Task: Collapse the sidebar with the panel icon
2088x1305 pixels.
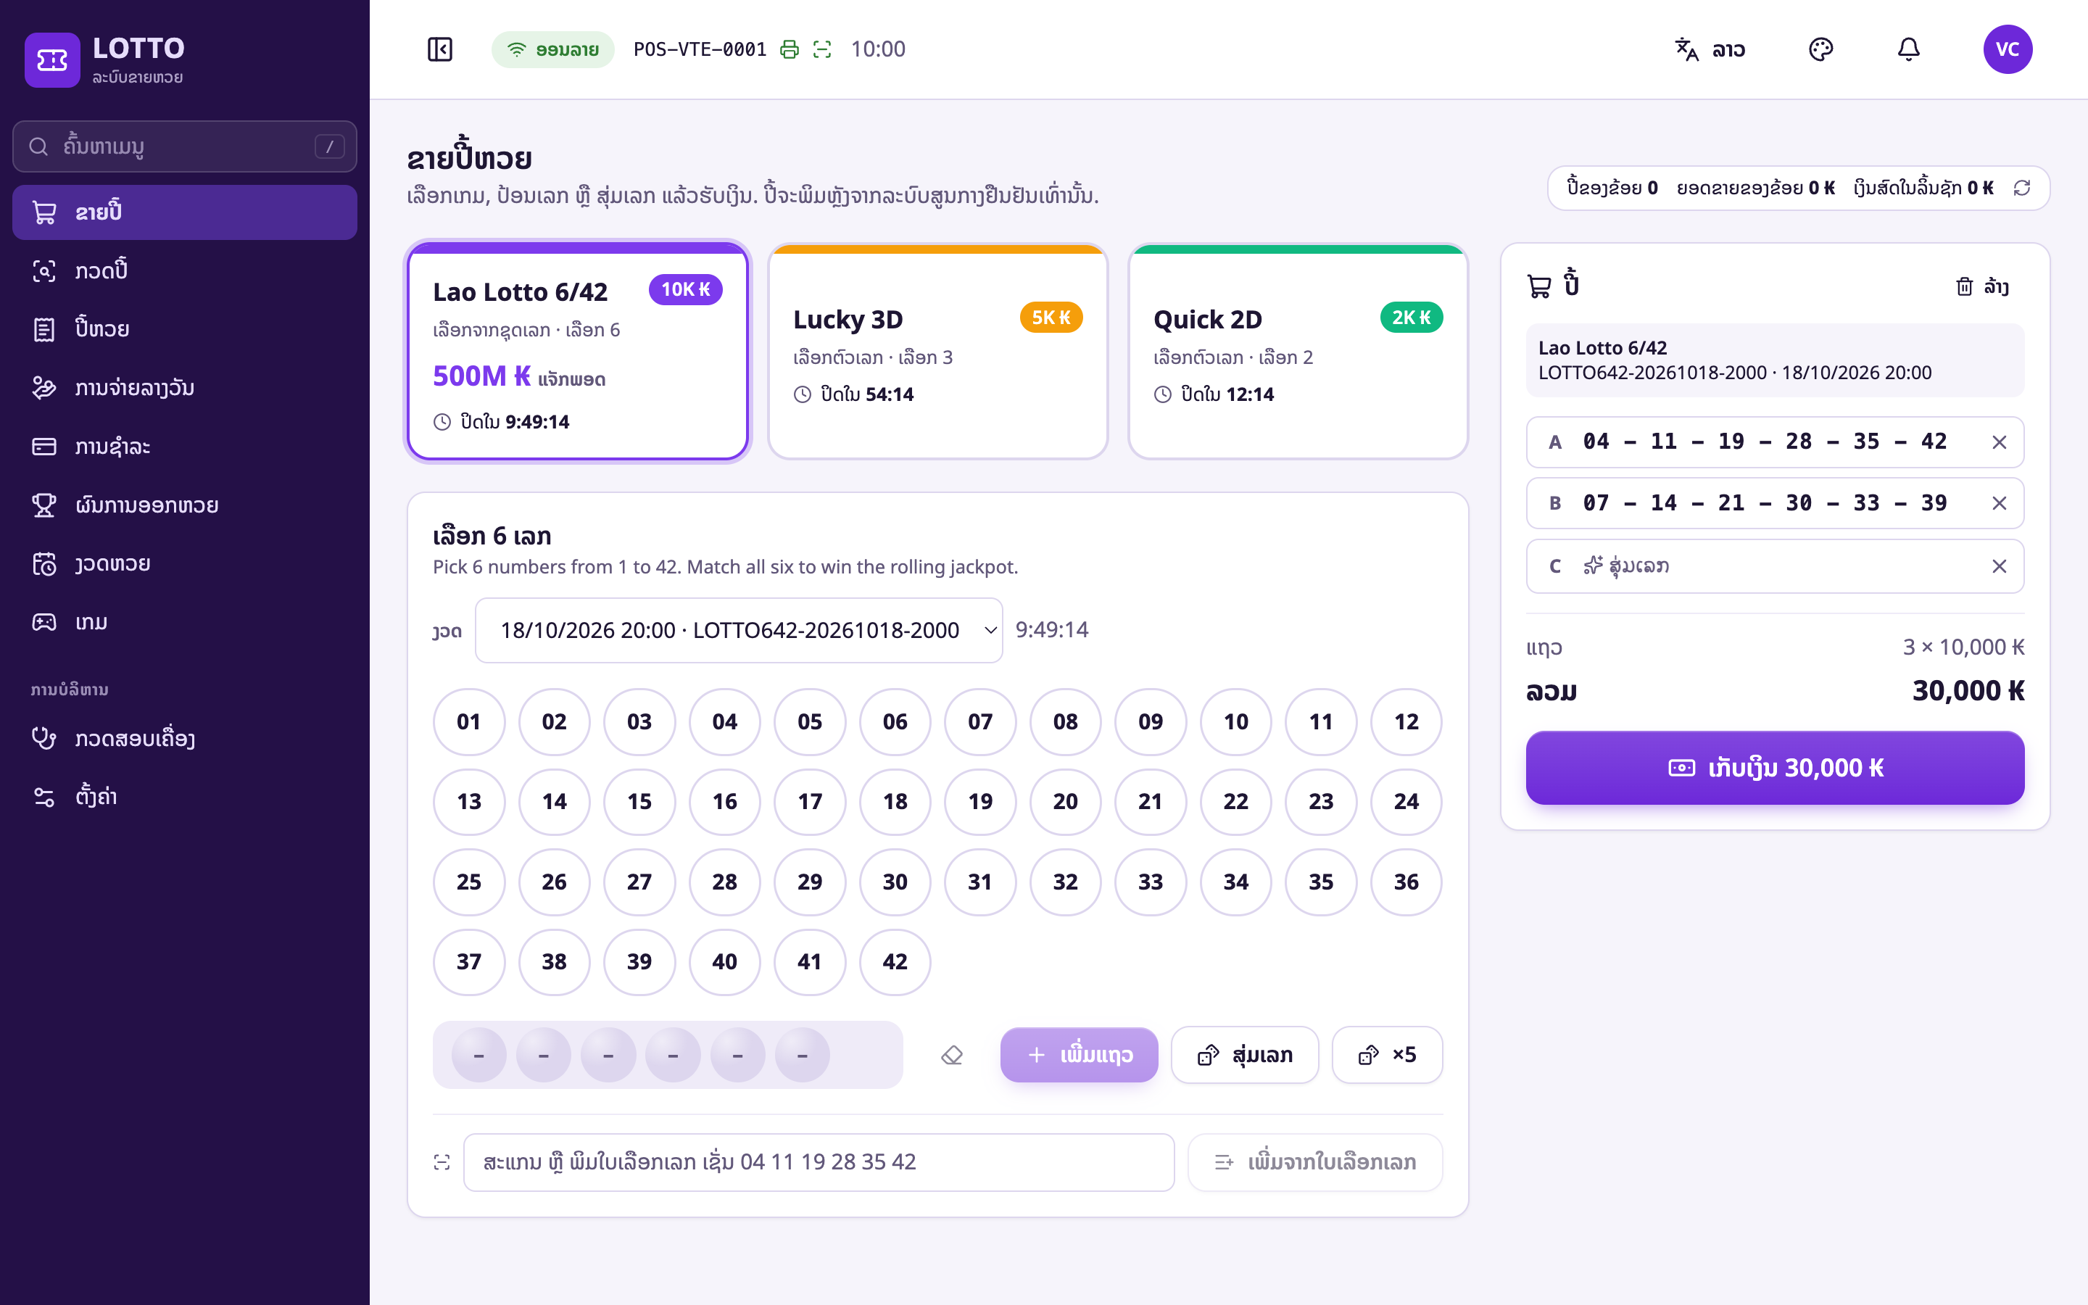Action: point(440,49)
